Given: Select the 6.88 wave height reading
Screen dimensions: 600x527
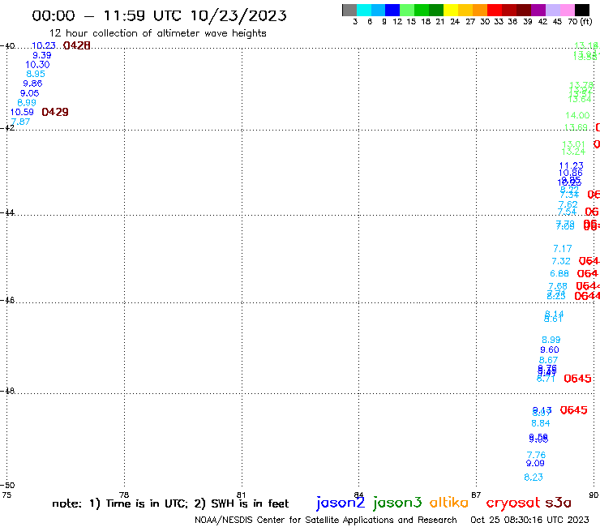Looking at the screenshot, I should click(x=559, y=274).
